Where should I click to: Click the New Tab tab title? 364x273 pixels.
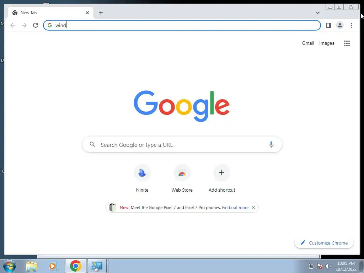click(28, 13)
